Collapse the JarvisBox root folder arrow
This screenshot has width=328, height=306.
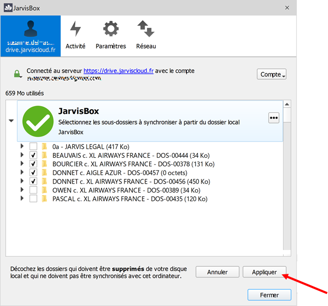point(11,121)
